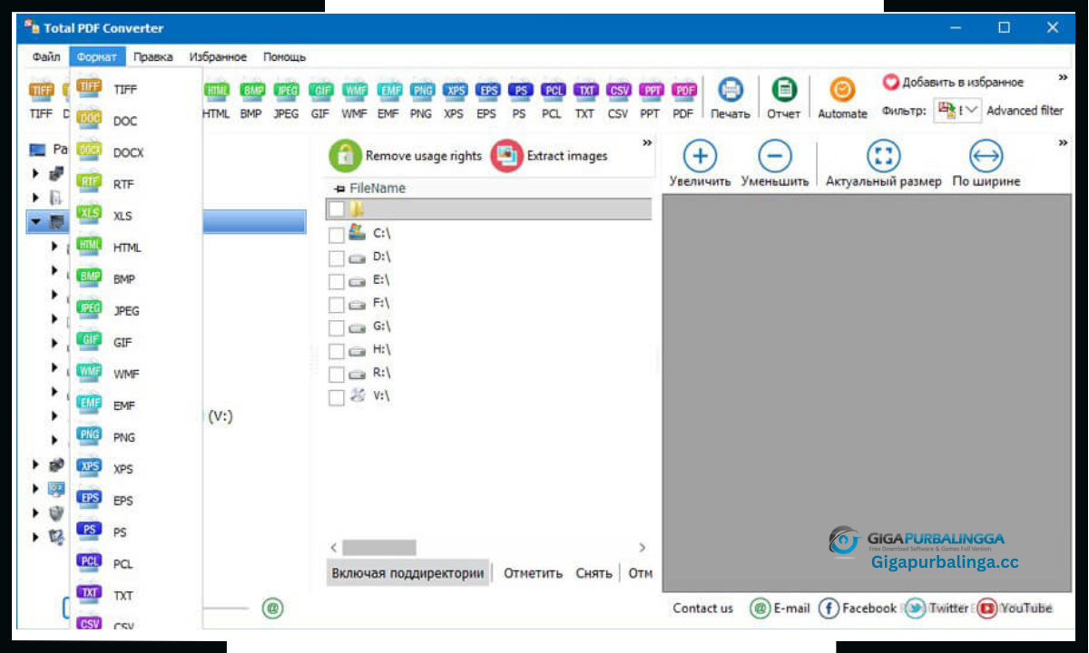Image resolution: width=1089 pixels, height=653 pixels.
Task: Zoom in with Увеличить button
Action: [700, 164]
